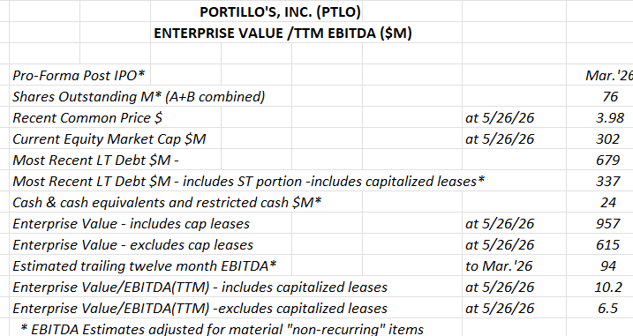633x336 pixels.
Task: Click the market cap value 302
Action: pos(608,138)
